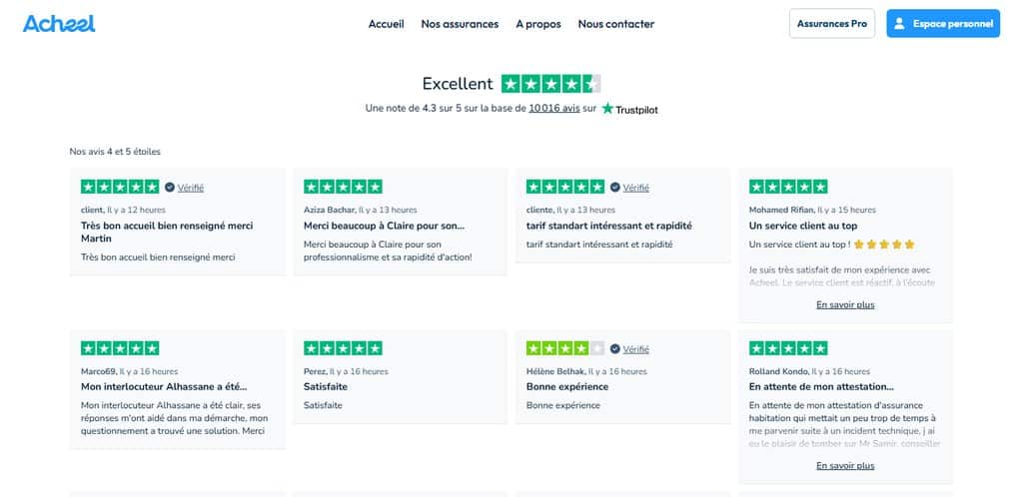Click verified badge icon on client's review
This screenshot has height=497, width=1023.
[170, 187]
